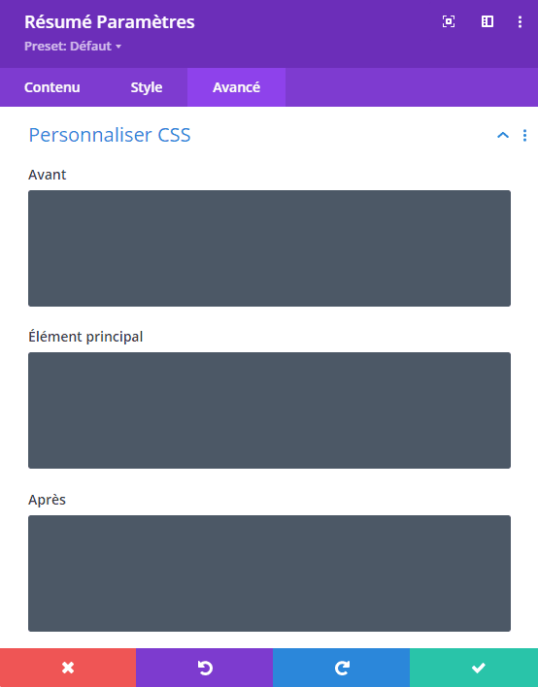Screen dimensions: 538x687
Task: Toggle the Personnaliser CSS section heading
Action: coord(110,135)
